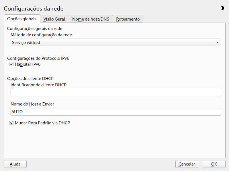
Task: Toggle the dark mode moon icon
Action: point(222,8)
